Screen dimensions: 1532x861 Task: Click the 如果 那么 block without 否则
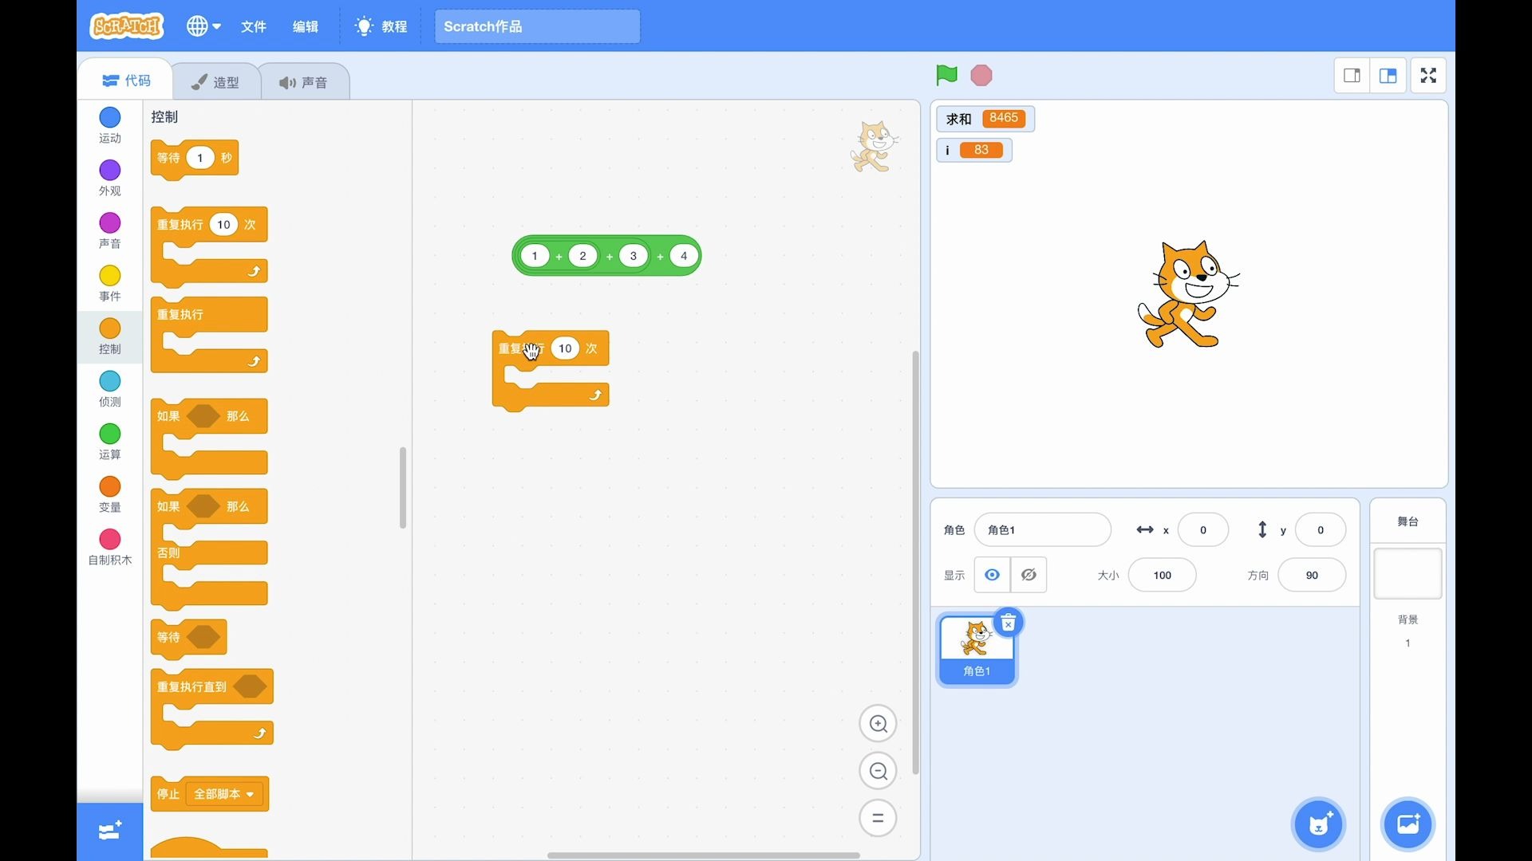[x=209, y=438]
